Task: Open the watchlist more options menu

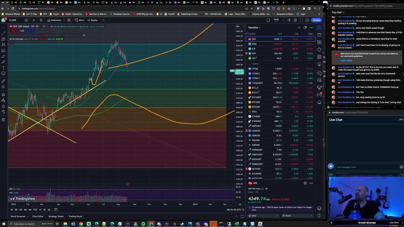Action: 311,28
